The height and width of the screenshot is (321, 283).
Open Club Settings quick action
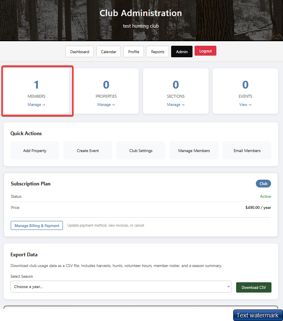tap(141, 150)
